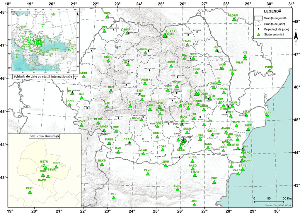Click the SLATINA city label
Viewport: 300px width, 215px height.
(x=146, y=142)
